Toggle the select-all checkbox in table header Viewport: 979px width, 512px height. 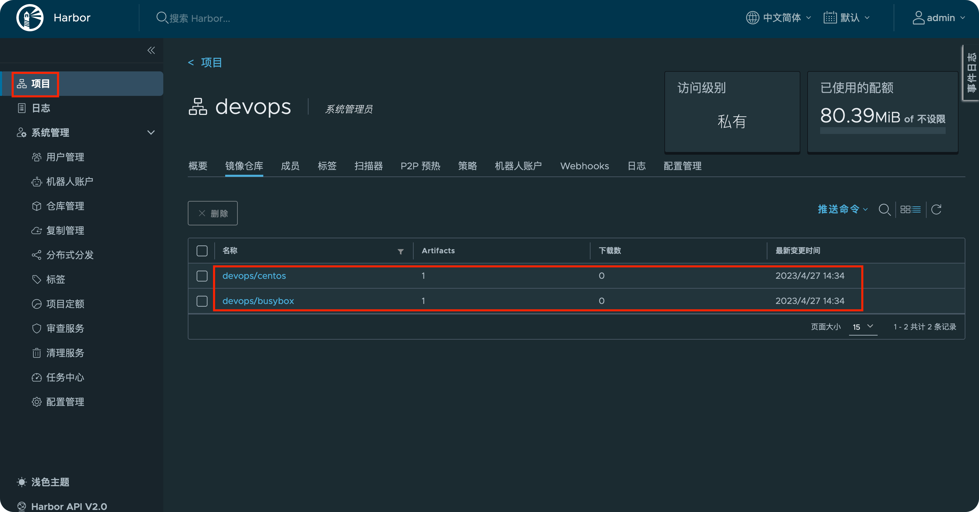[202, 251]
